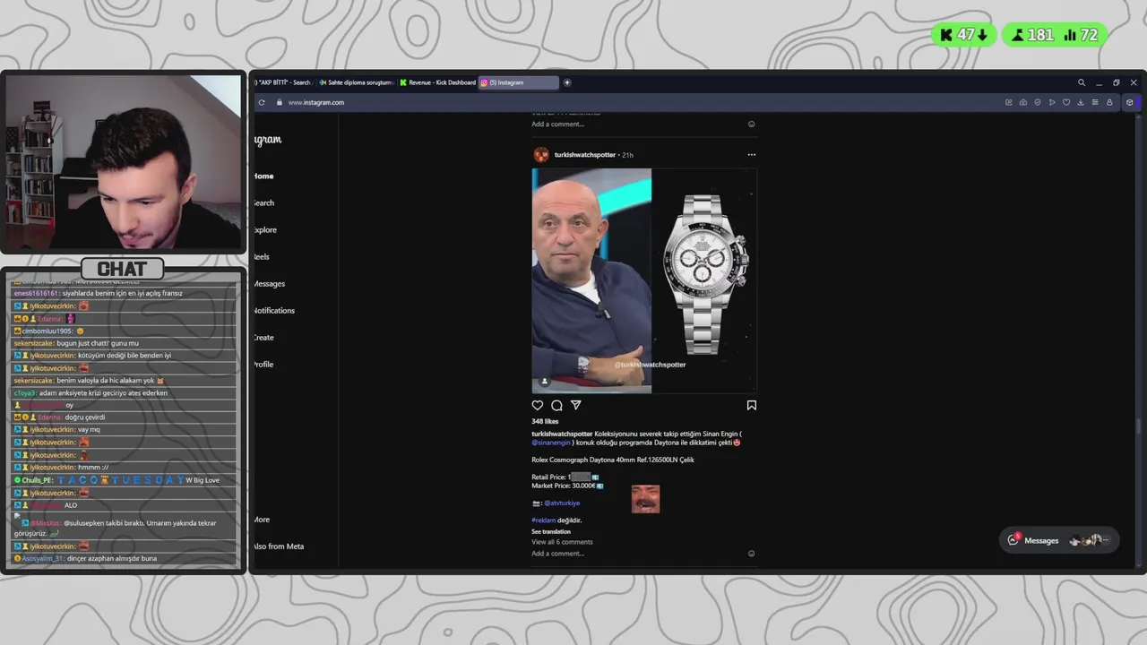Image resolution: width=1147 pixels, height=645 pixels.
Task: Click the cube extensions icon at toolbar end
Action: pyautogui.click(x=1129, y=102)
